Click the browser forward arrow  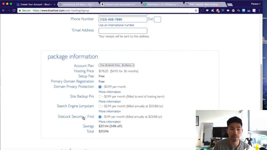(x=9, y=11)
